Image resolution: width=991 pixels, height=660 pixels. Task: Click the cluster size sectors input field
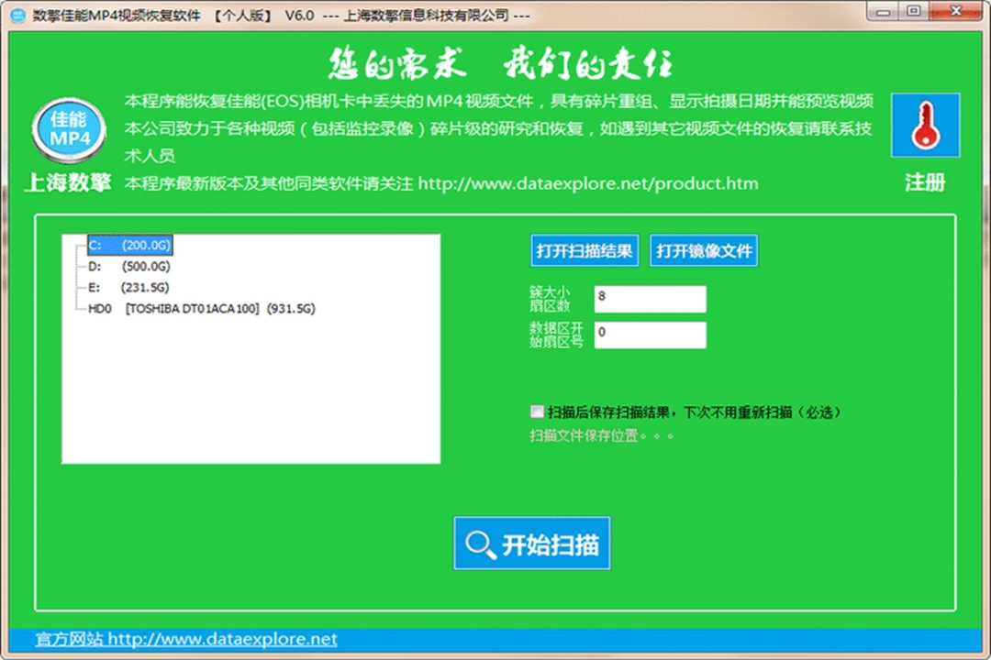650,299
